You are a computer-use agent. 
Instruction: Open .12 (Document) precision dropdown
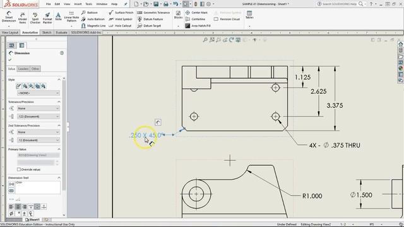(x=39, y=140)
